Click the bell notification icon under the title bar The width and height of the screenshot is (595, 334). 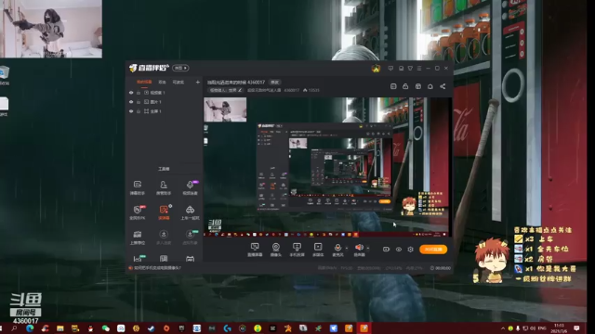pos(430,86)
